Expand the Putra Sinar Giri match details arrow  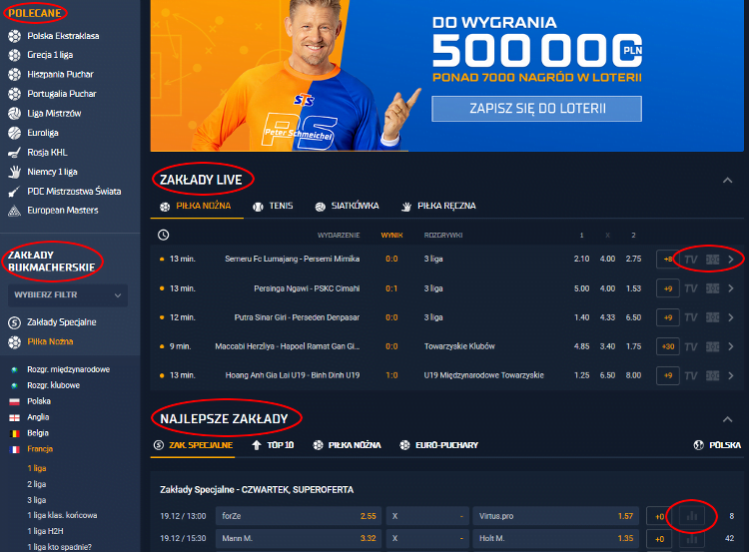click(732, 317)
